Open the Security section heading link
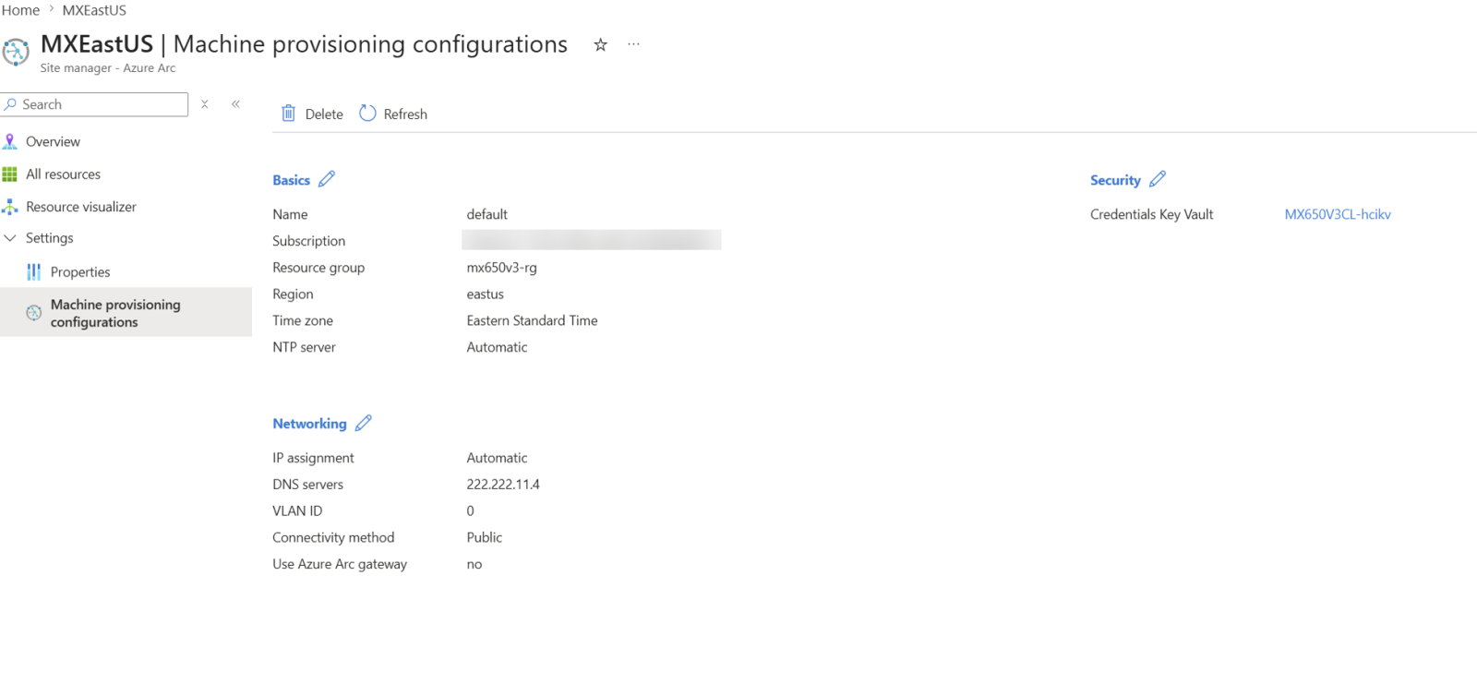 pos(1115,180)
